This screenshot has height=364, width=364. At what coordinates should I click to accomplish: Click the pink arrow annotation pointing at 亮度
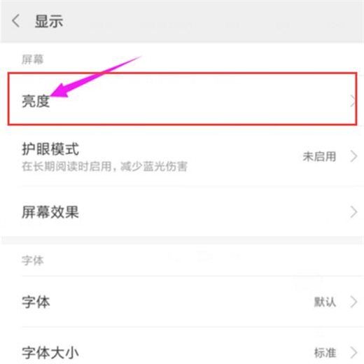(96, 76)
